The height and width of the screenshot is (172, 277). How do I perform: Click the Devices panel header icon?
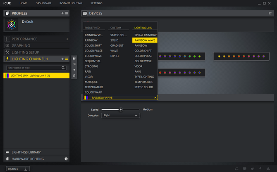pyautogui.click(x=85, y=13)
